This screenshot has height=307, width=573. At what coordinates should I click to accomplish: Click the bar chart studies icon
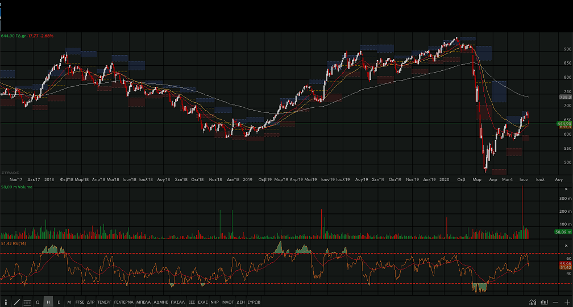click(545, 302)
